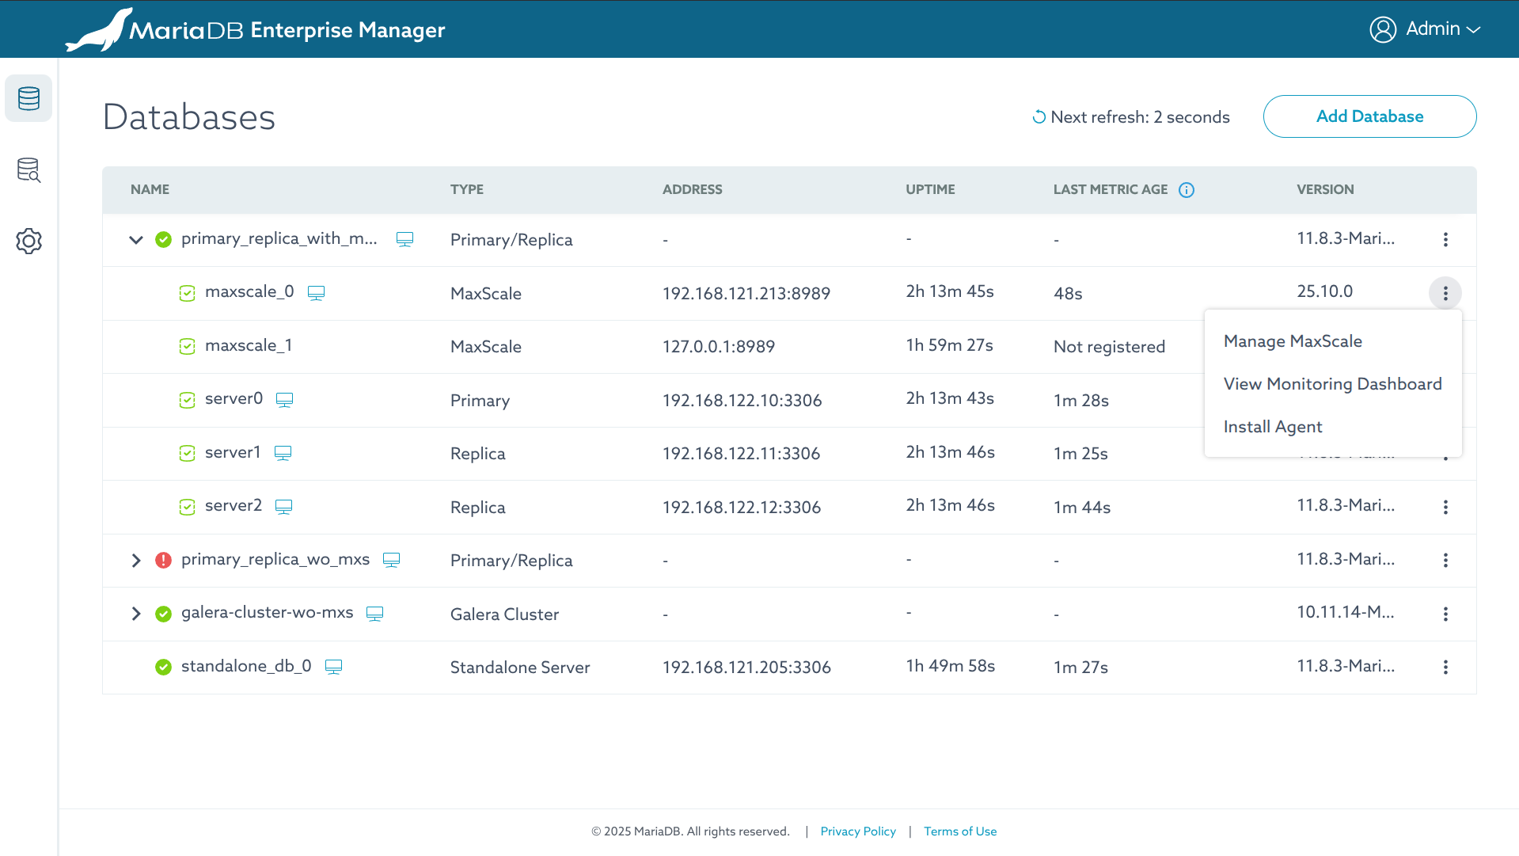The height and width of the screenshot is (856, 1519).
Task: Select Manage MaxScale from context menu
Action: tap(1292, 341)
